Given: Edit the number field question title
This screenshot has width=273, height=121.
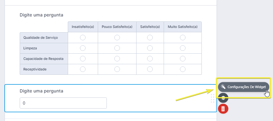Looking at the screenshot, I should [x=42, y=91].
